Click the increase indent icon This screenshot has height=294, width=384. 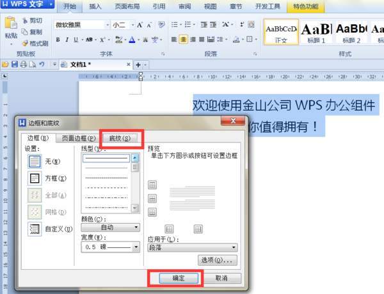pos(213,24)
